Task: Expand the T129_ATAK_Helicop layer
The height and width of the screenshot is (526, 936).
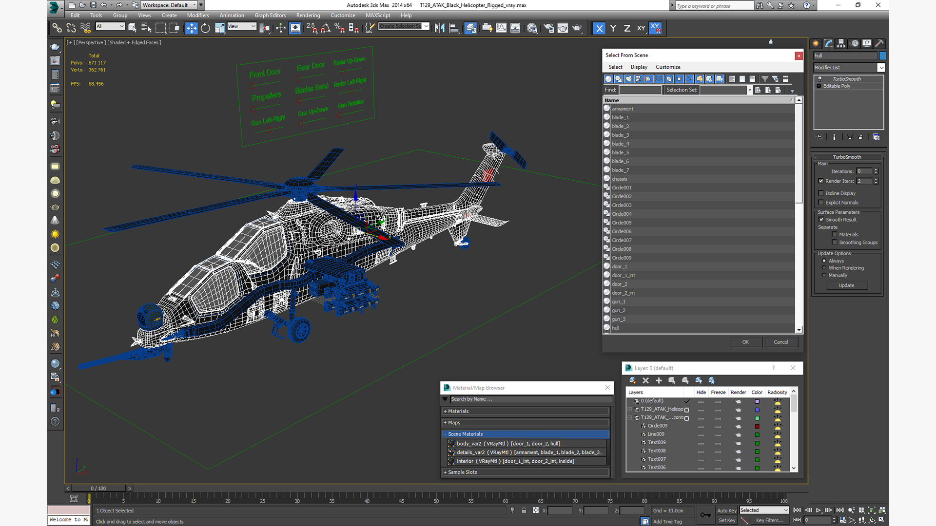Action: tap(629, 409)
